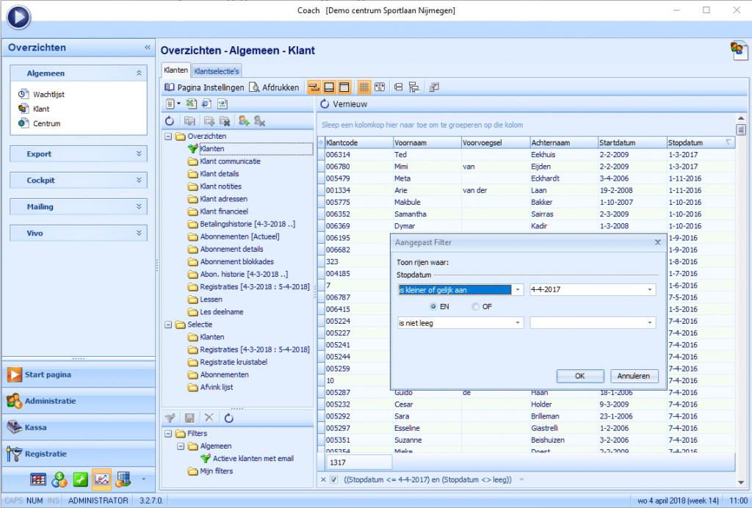Open the 'is kleiner of gelijk aan' dropdown
Viewport: 752px width, 508px height.
518,290
